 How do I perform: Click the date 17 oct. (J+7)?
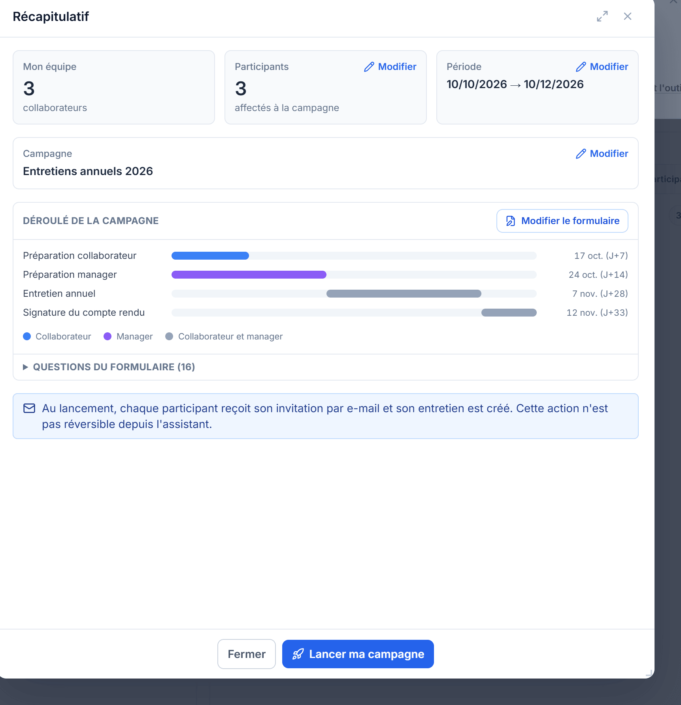(x=601, y=256)
